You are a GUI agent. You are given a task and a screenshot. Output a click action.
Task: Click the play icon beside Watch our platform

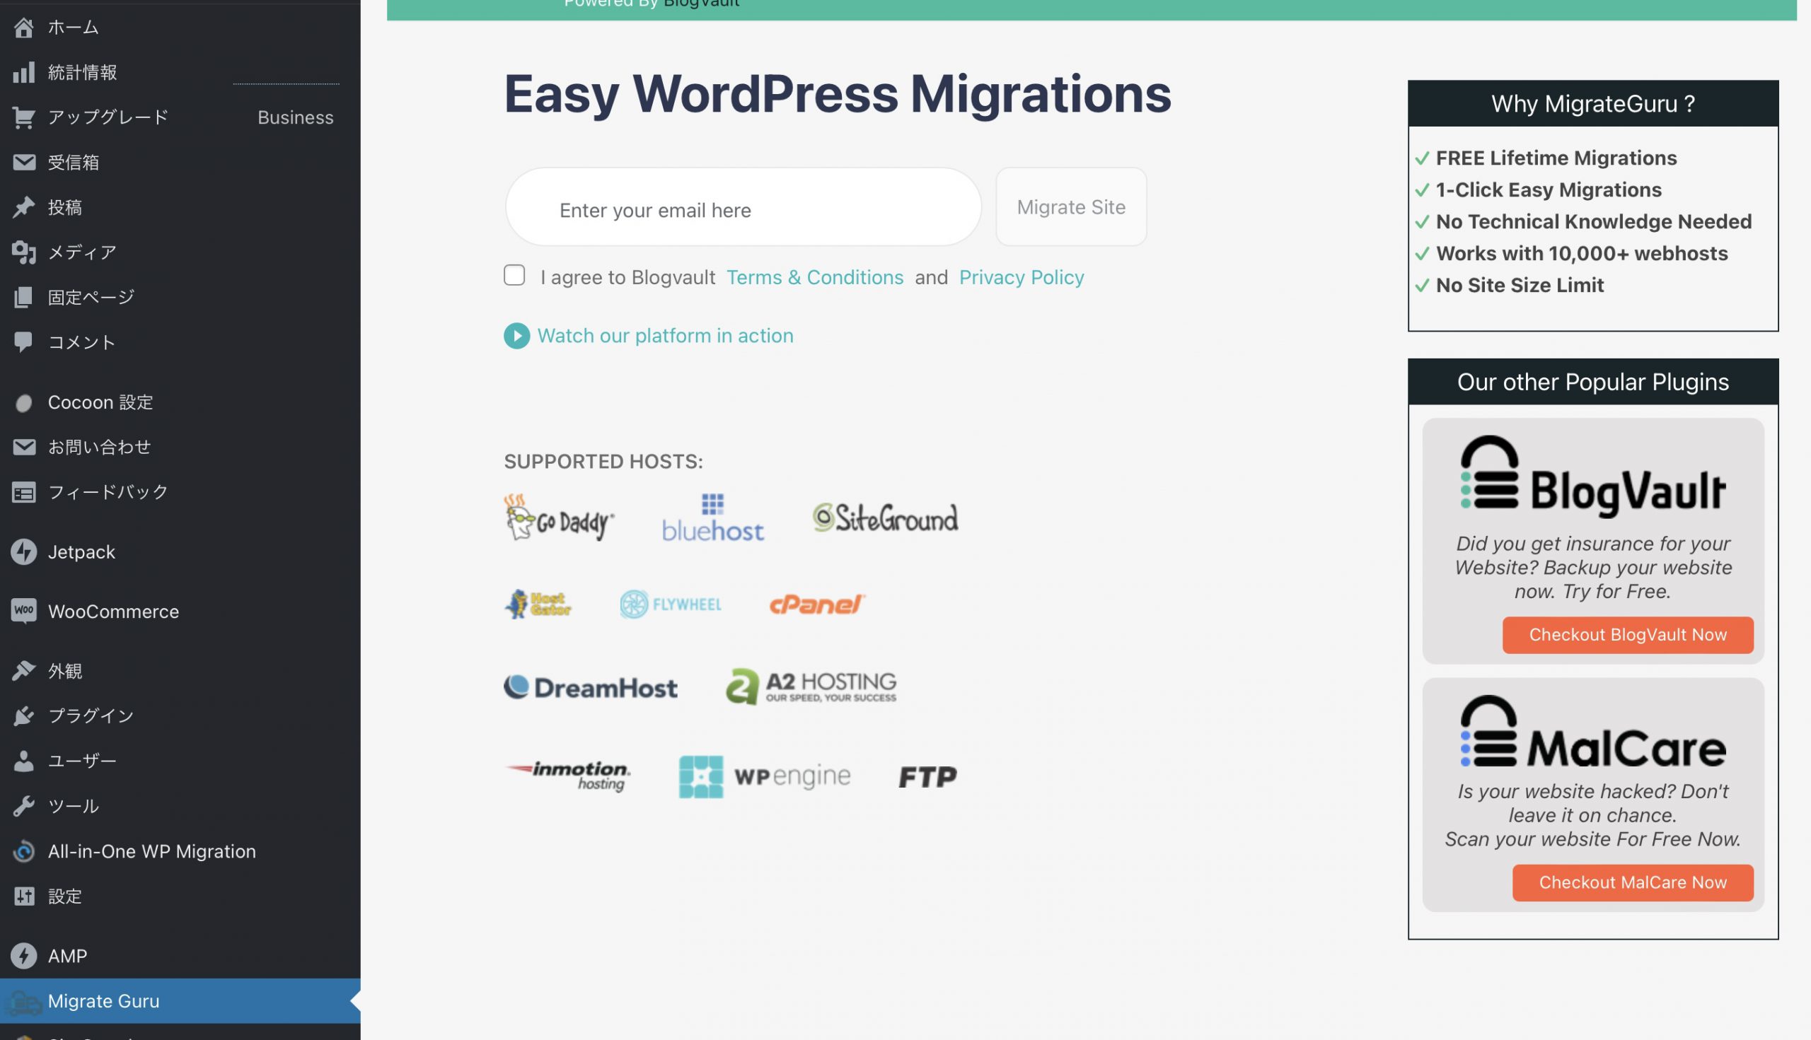tap(516, 336)
